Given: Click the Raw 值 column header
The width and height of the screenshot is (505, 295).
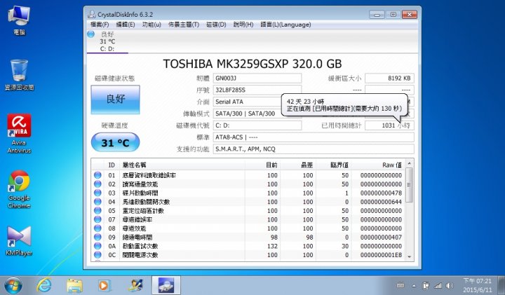Looking at the screenshot, I should click(x=378, y=165).
